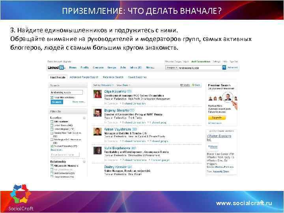Click the account Upgrade link at top left
This screenshot has height=213, width=284.
point(67,62)
